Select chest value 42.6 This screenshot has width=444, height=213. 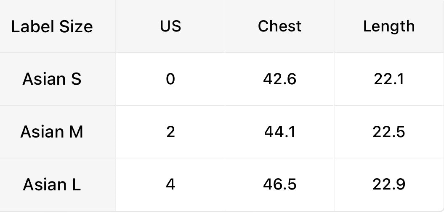[279, 79]
